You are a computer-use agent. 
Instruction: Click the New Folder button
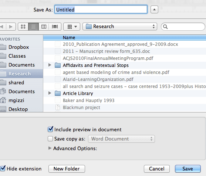pos(67,169)
